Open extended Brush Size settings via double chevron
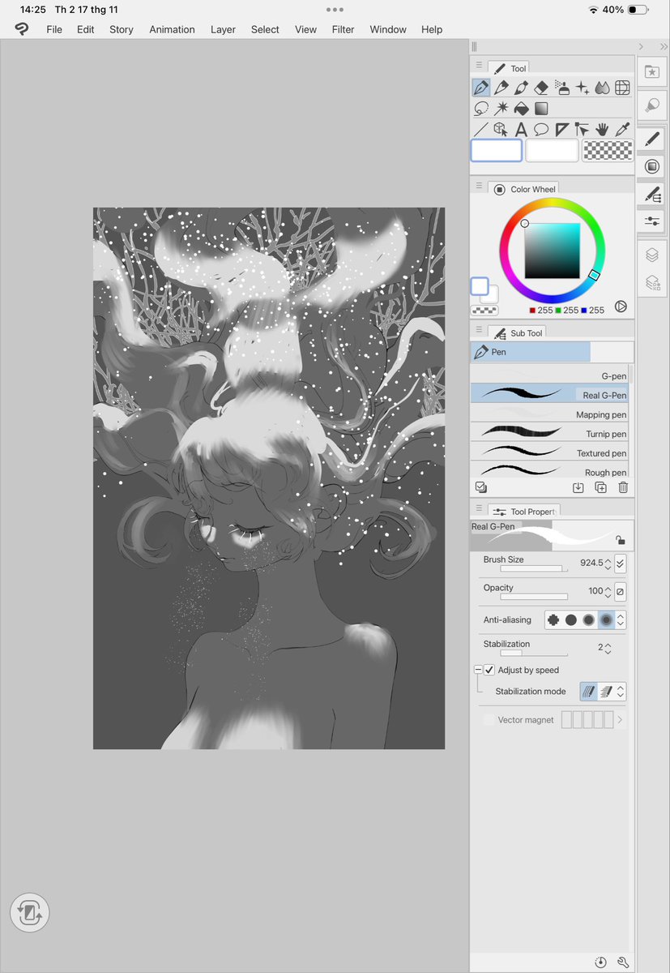This screenshot has width=670, height=973. pyautogui.click(x=620, y=563)
